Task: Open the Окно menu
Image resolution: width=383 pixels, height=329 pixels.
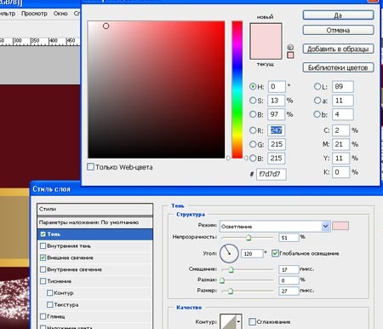Action: coord(60,14)
